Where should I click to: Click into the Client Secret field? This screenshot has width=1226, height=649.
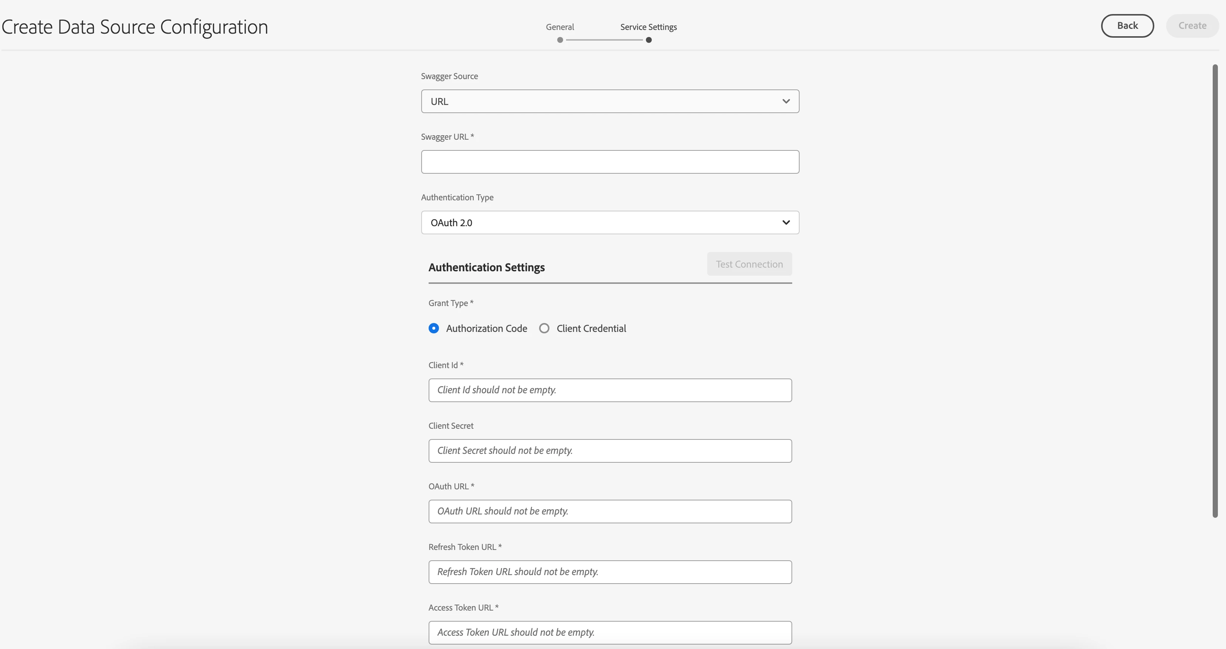coord(610,451)
